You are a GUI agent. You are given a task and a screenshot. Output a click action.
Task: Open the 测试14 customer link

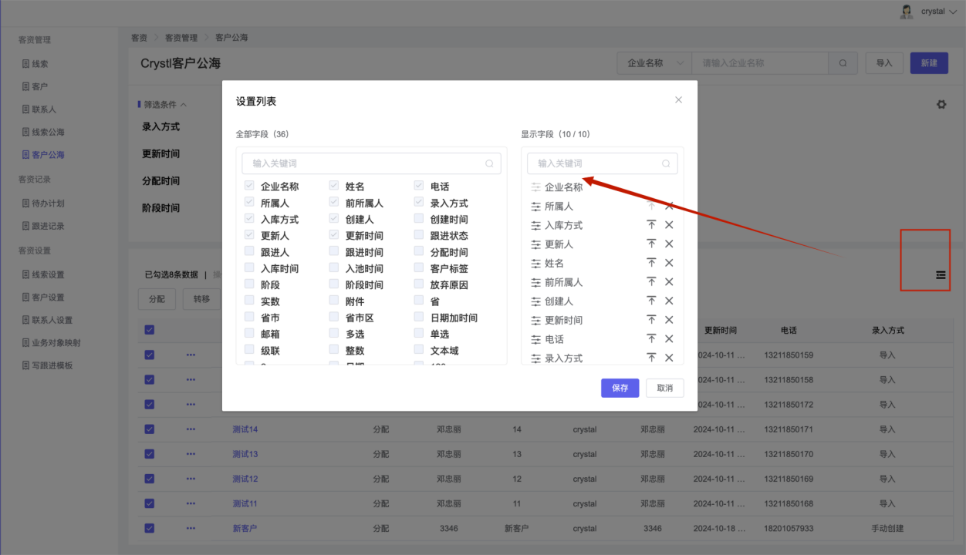pyautogui.click(x=245, y=429)
